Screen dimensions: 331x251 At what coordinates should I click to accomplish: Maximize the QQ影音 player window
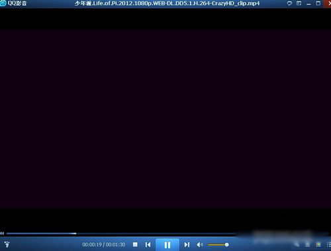(318, 3)
